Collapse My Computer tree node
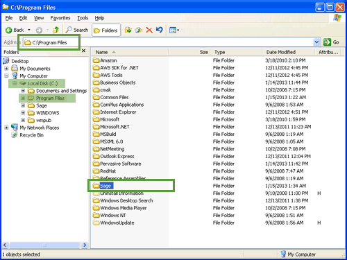The image size is (347, 260). click(x=6, y=76)
